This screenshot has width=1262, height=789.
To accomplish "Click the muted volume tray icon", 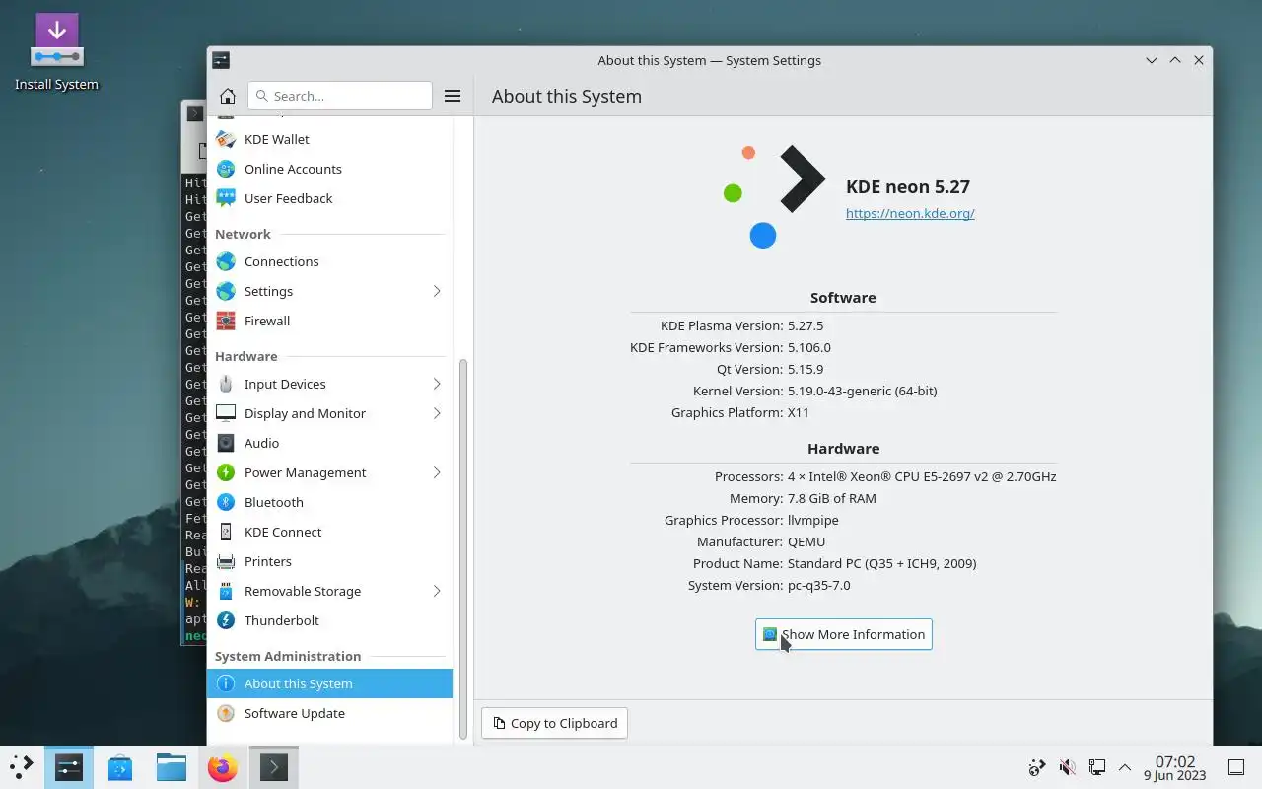I will click(x=1067, y=767).
